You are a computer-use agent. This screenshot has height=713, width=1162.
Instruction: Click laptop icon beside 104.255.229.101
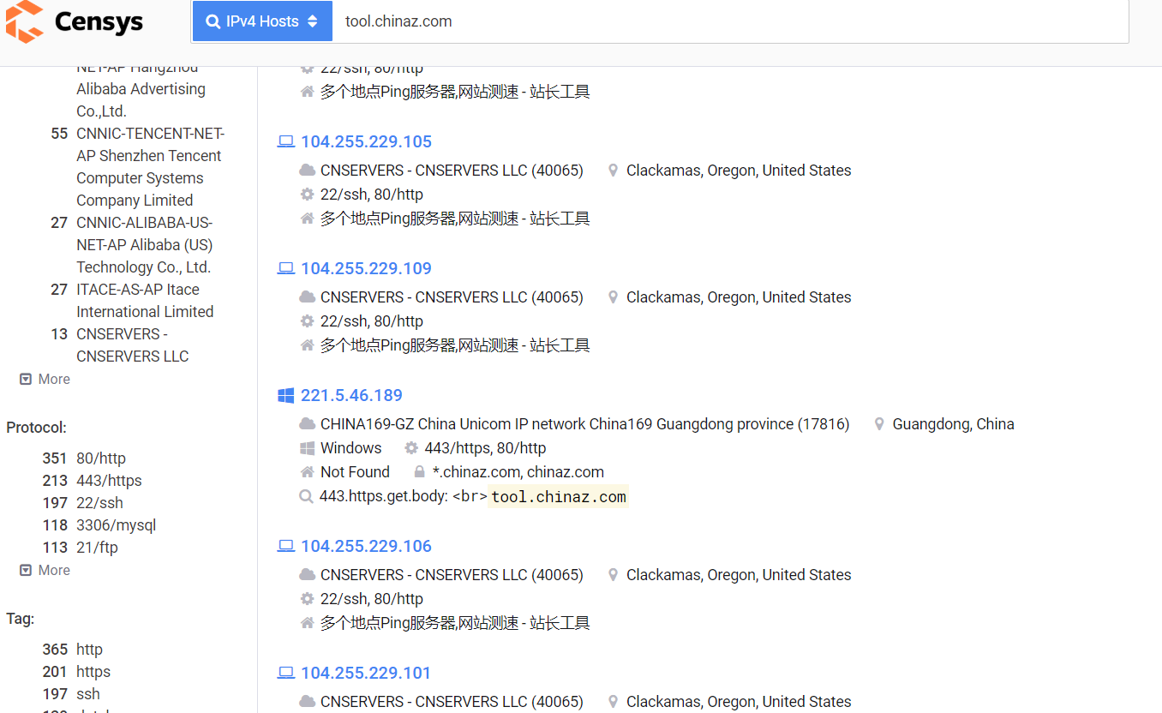(x=286, y=674)
